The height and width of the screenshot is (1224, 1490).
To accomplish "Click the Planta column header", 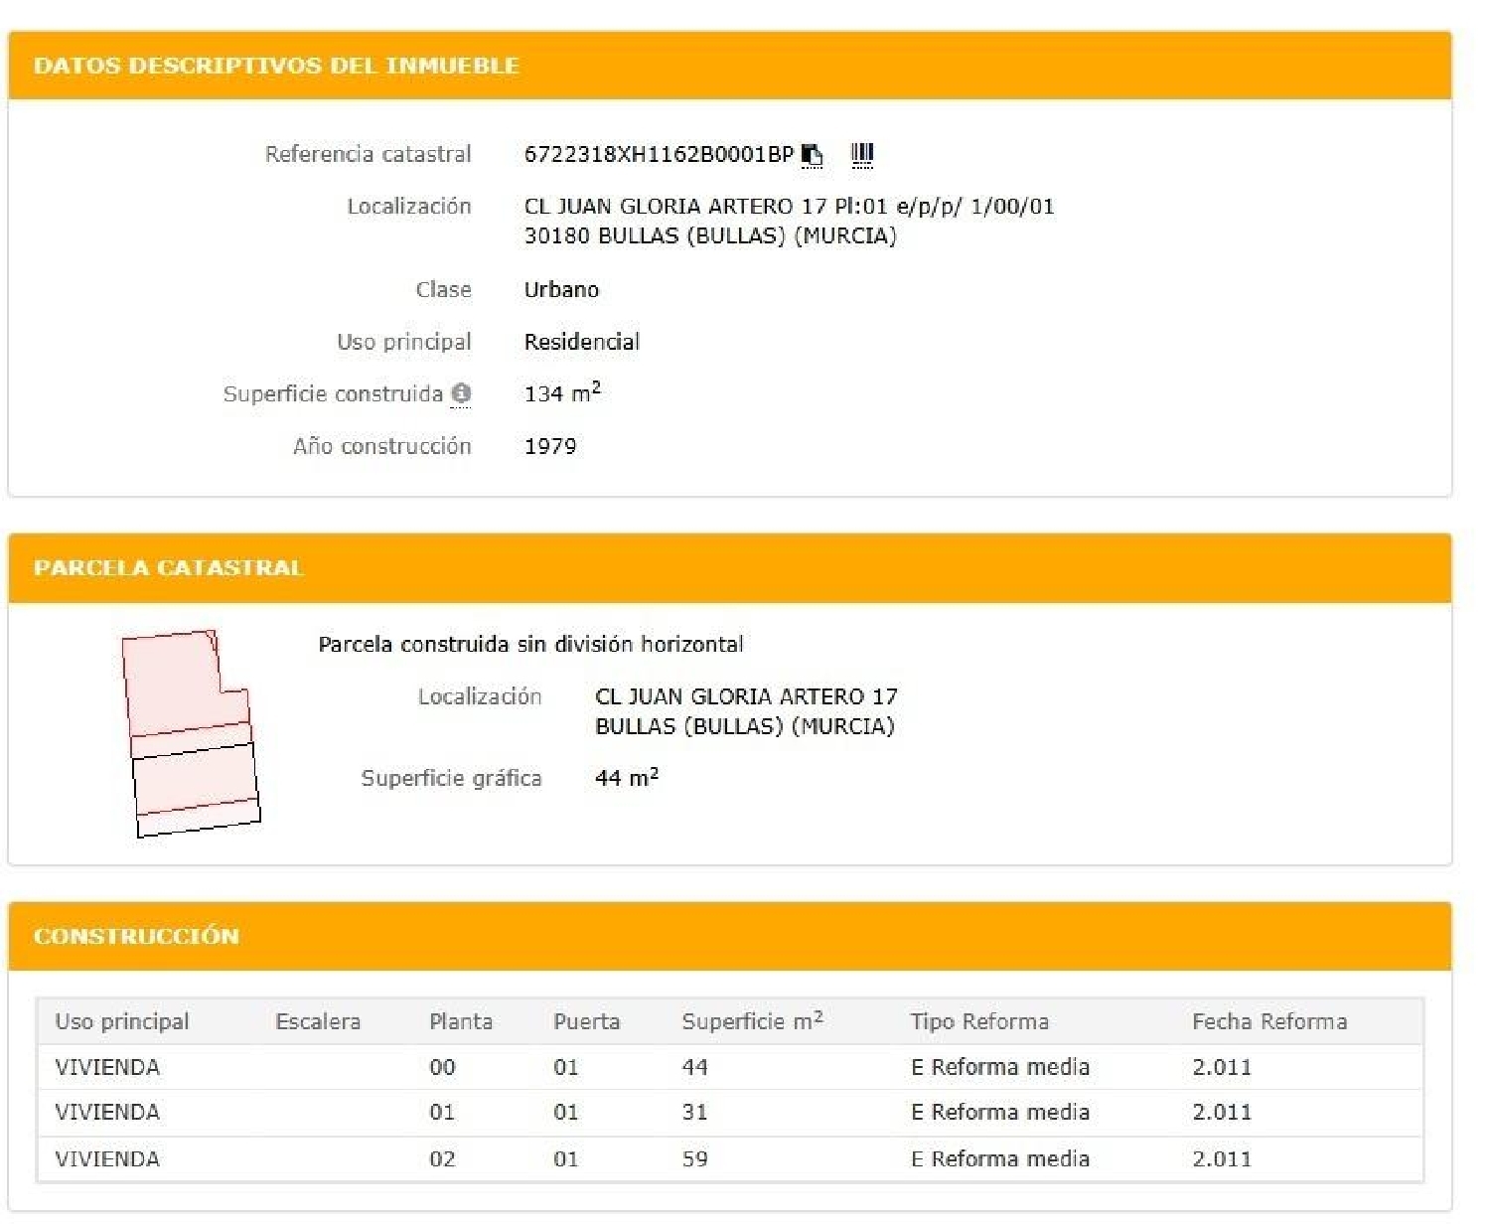I will click(461, 1021).
